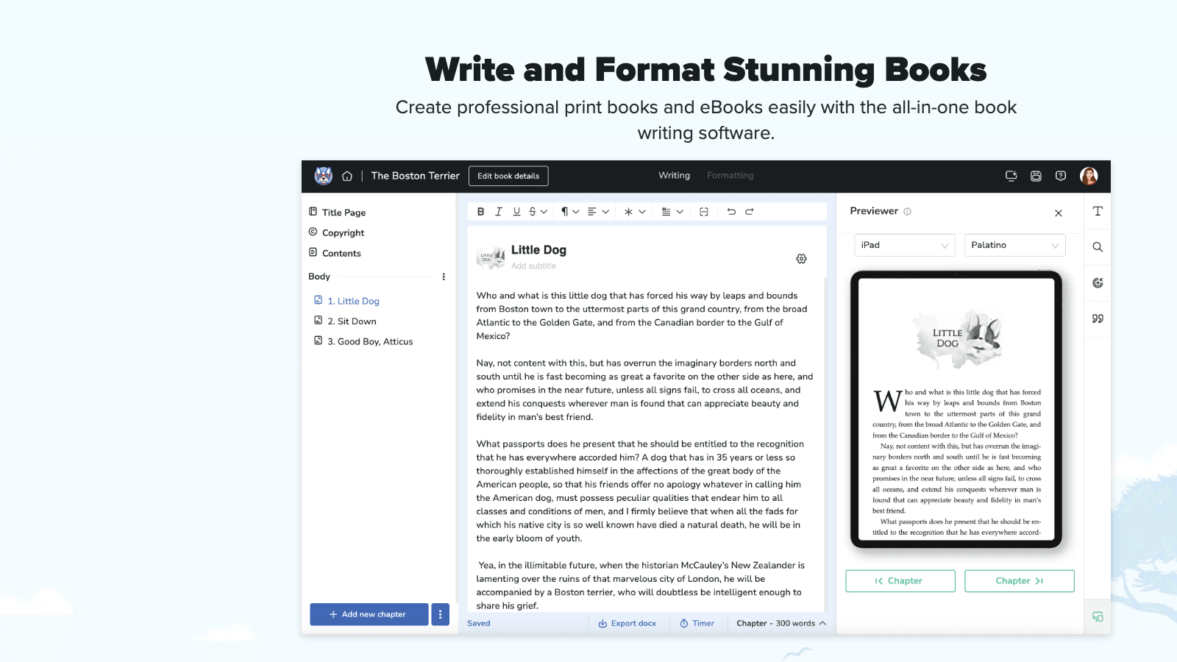Open the asterisk insert dropdown arrow
This screenshot has width=1177, height=662.
[641, 212]
